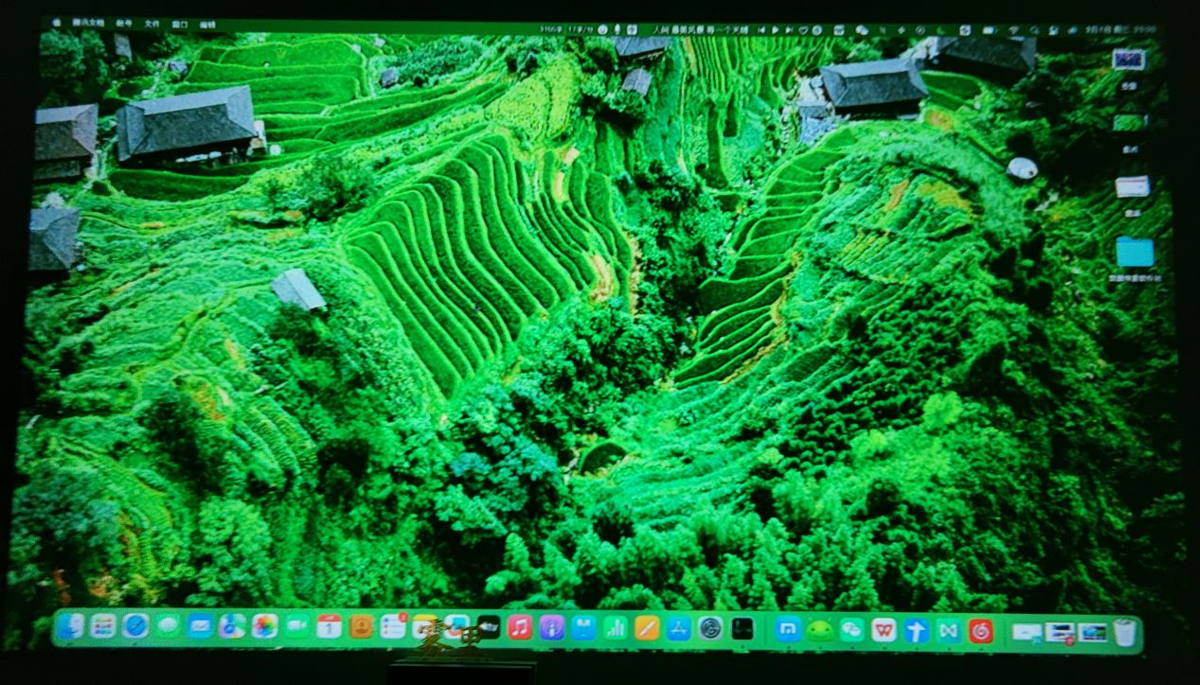Launch the green Android robot app

(x=820, y=629)
